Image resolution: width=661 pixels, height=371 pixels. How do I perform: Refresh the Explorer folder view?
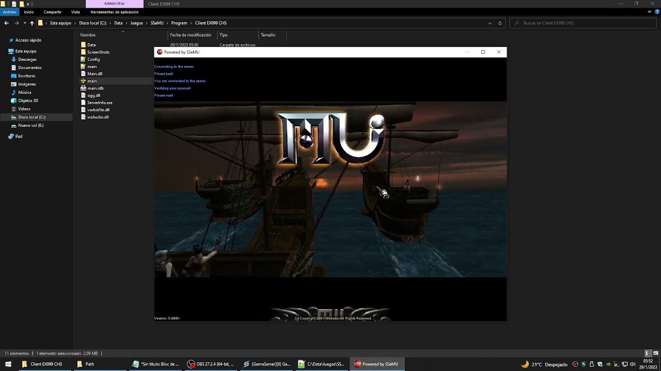click(x=500, y=23)
